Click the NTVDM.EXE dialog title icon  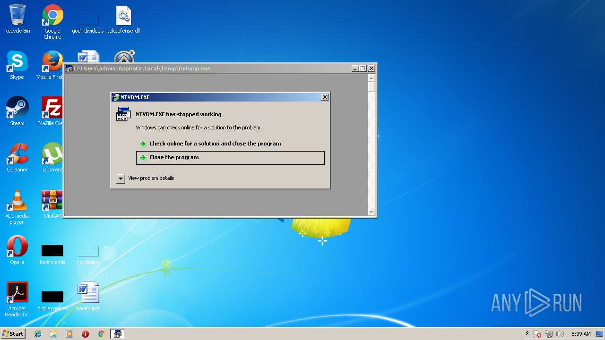point(116,97)
